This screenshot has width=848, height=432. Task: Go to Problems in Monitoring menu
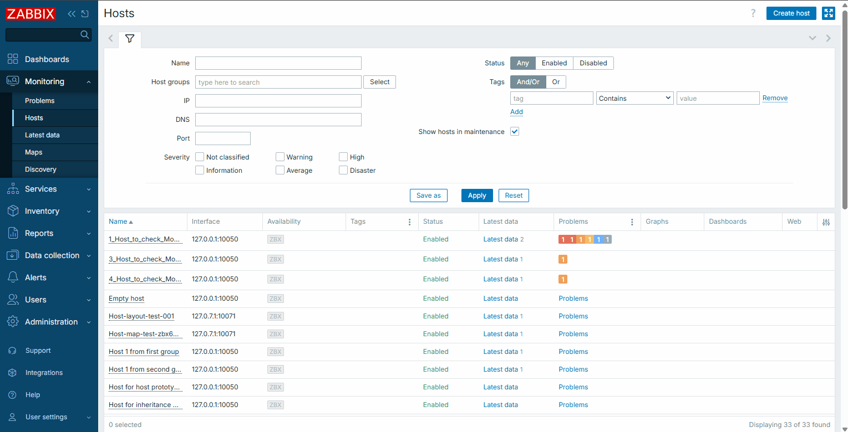[x=39, y=101]
